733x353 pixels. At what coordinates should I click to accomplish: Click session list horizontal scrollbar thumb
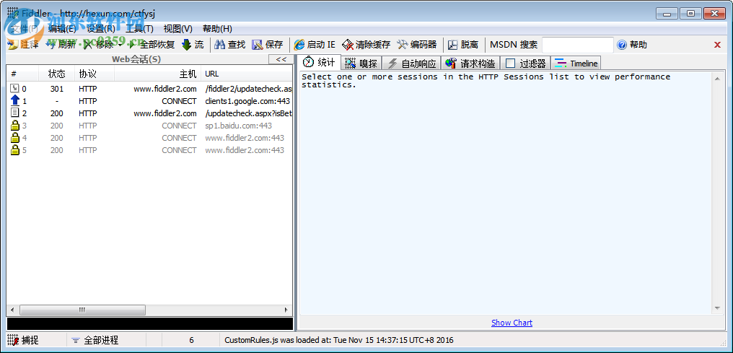pos(82,310)
